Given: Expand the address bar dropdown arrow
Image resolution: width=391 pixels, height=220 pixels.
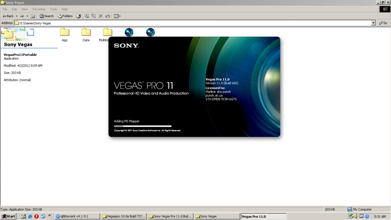Looking at the screenshot, I should [373, 23].
